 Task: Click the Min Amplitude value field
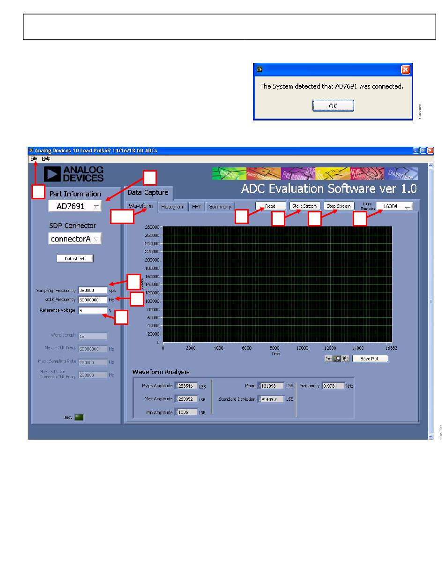coord(186,412)
